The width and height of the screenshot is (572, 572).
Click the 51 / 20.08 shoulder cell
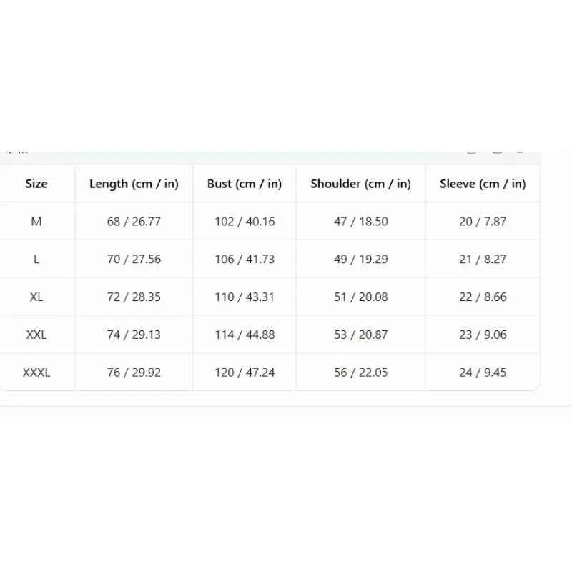click(x=361, y=297)
